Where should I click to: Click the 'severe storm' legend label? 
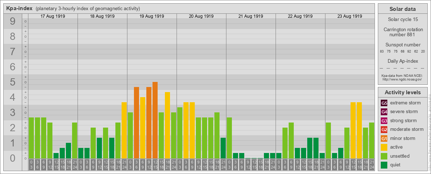coord(404,112)
